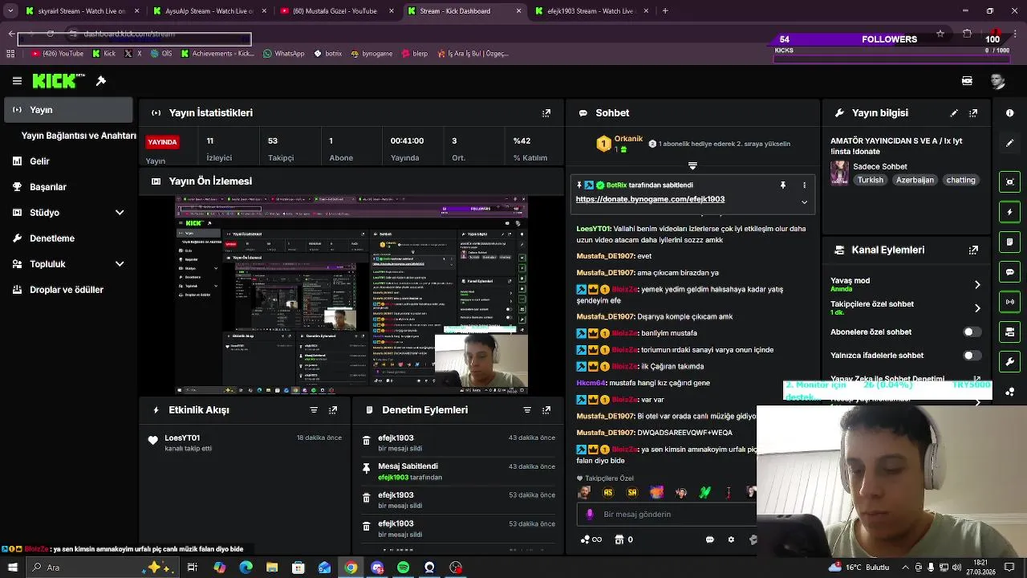1027x578 pixels.
Task: Expand Takipçilere özel sohbet options
Action: pyautogui.click(x=977, y=308)
